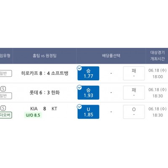The image size is (168, 168).
Task: Click the 언더오버 tag in KIA row
Action: click(5, 115)
